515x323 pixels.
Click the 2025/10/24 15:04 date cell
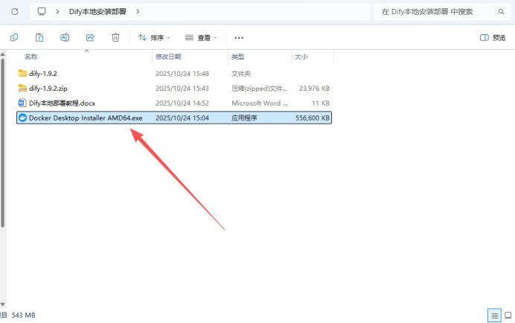coord(182,118)
